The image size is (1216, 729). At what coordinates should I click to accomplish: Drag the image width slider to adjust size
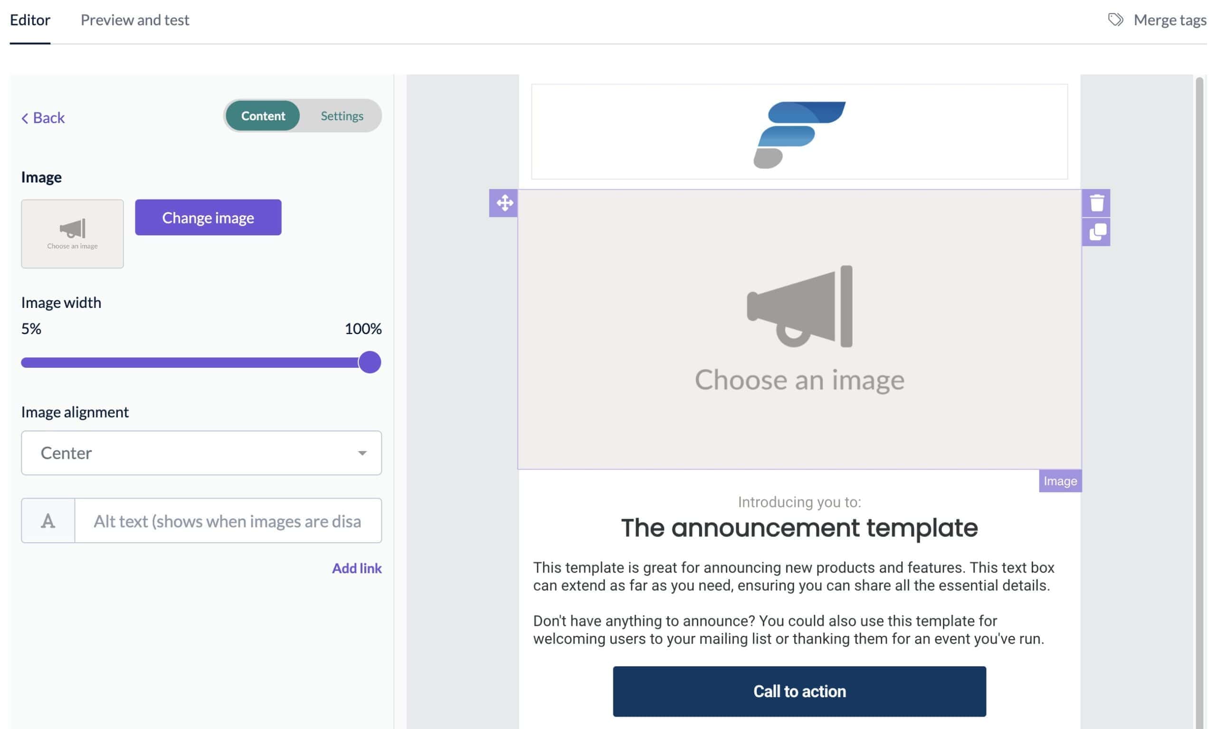click(x=369, y=362)
